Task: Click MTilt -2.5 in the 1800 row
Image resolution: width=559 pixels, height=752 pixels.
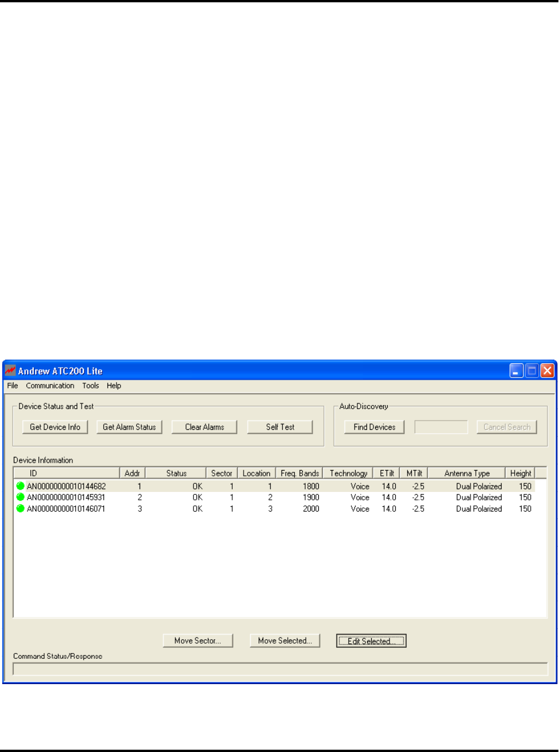Action: point(418,486)
